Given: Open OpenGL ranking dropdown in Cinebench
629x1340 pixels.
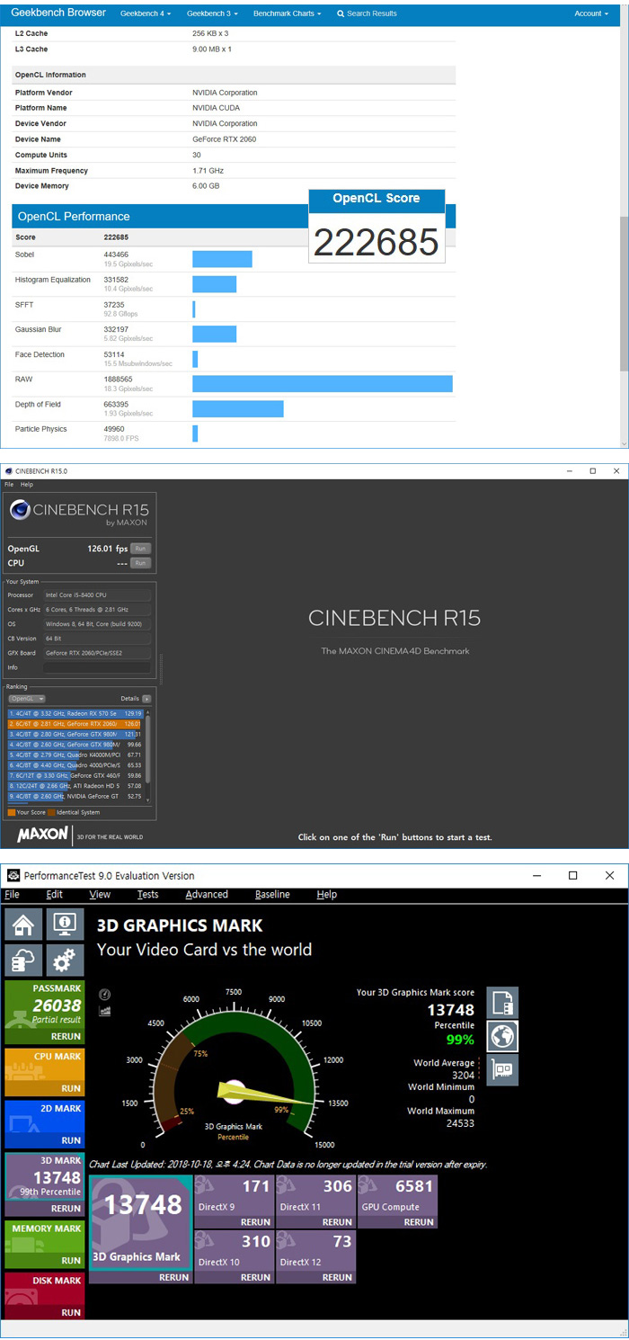Looking at the screenshot, I should pos(26,699).
